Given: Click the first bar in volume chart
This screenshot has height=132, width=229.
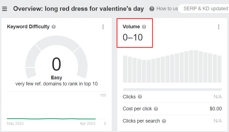Looking at the screenshot, I should click(x=125, y=69).
